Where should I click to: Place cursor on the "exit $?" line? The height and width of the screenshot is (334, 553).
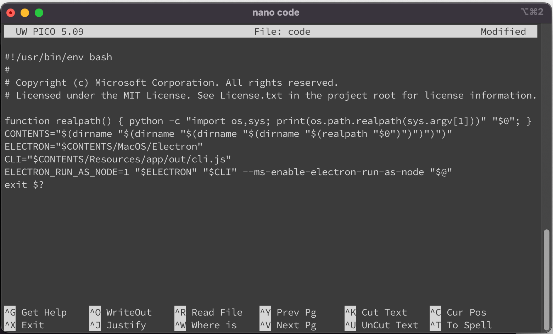pyautogui.click(x=24, y=185)
